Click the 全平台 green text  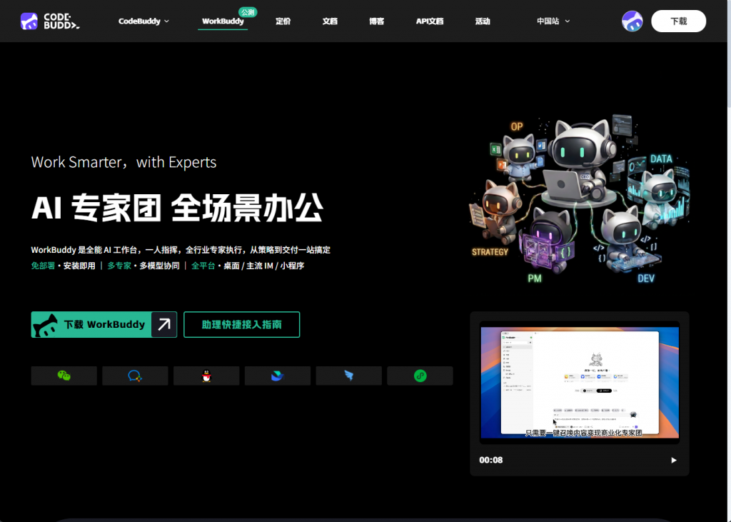click(x=203, y=266)
